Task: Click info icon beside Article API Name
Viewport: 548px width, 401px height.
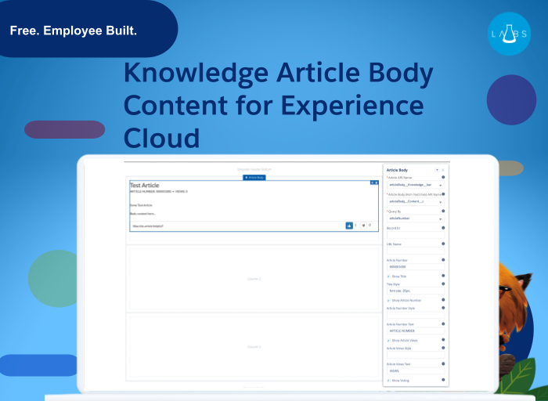Action: click(x=444, y=178)
